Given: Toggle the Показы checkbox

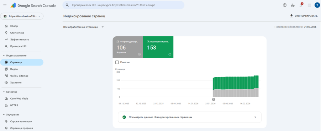Looking at the screenshot, I should (117, 62).
